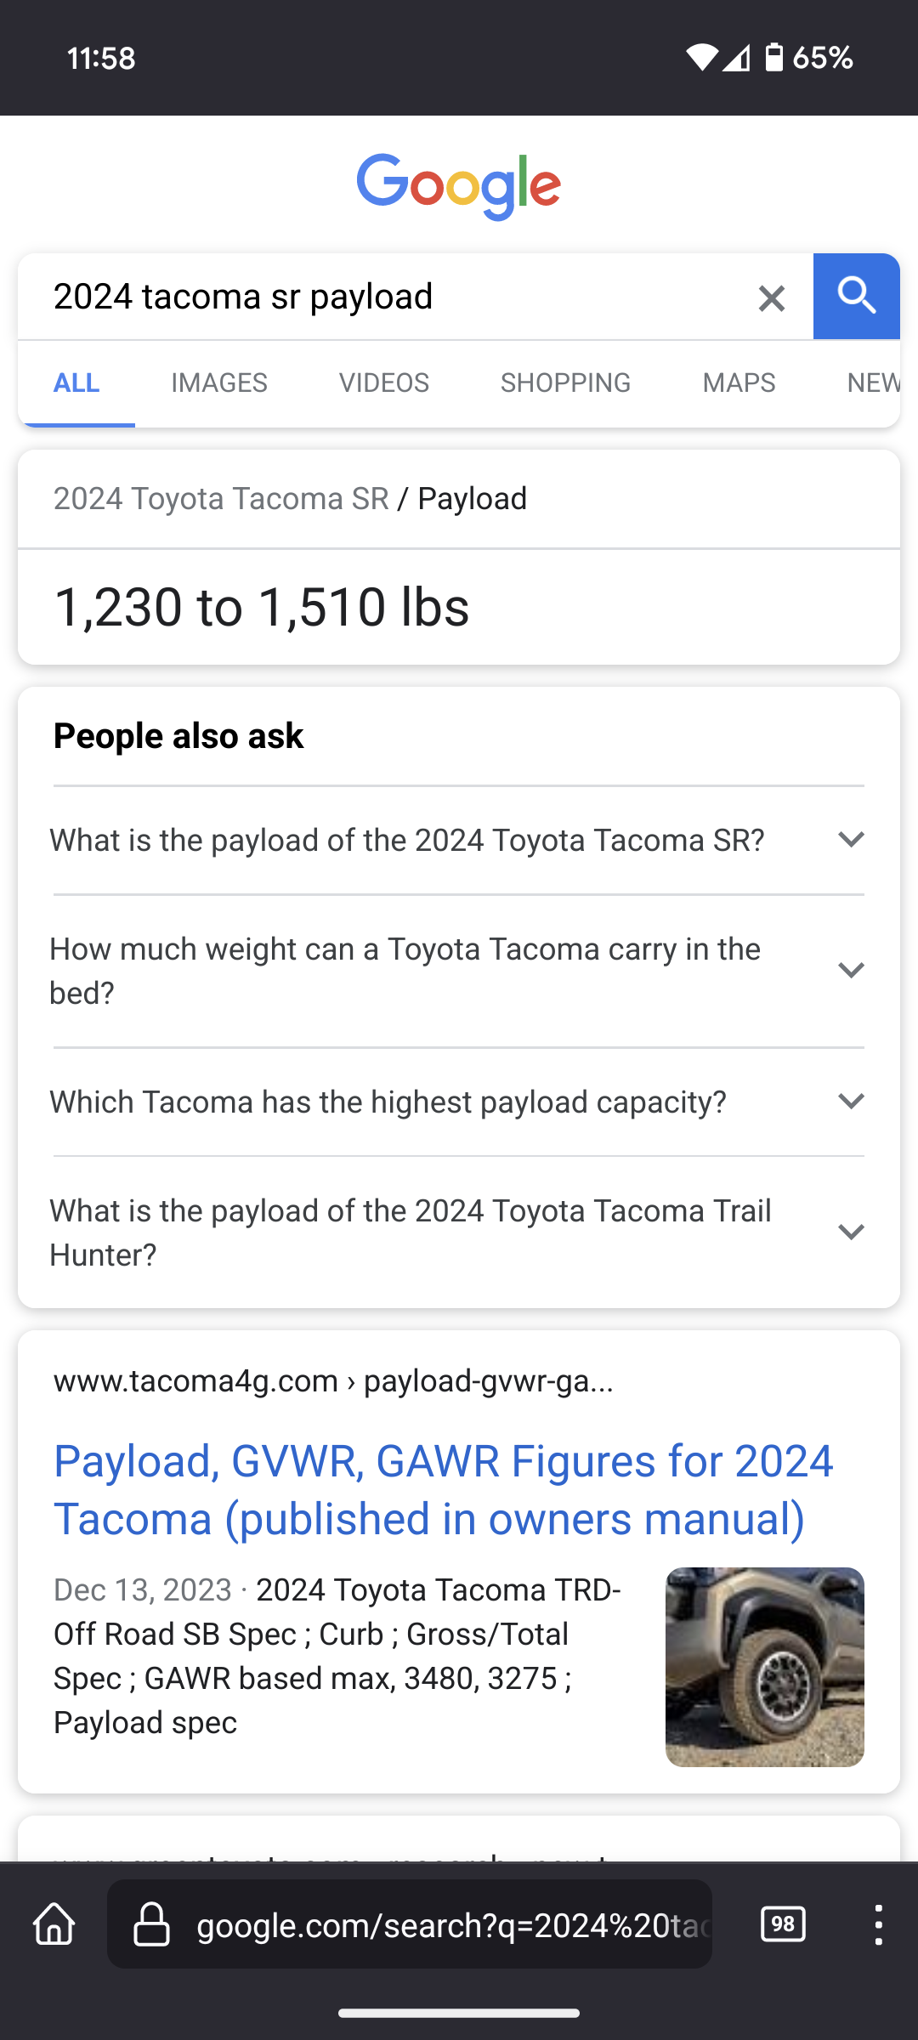Switch to the Images tab
Viewport: 918px width, 2040px height.
(219, 382)
